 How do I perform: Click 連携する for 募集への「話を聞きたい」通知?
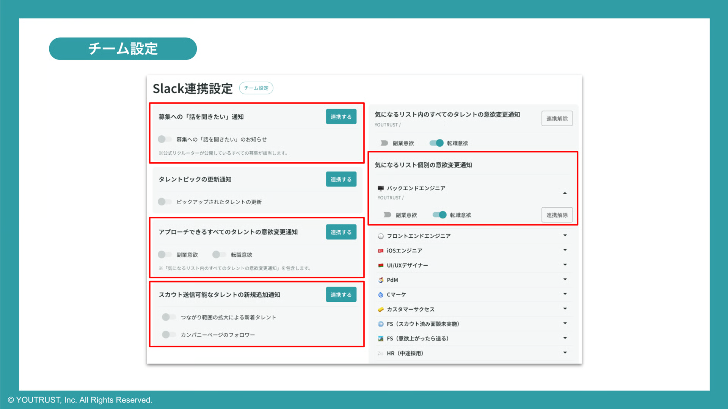340,117
